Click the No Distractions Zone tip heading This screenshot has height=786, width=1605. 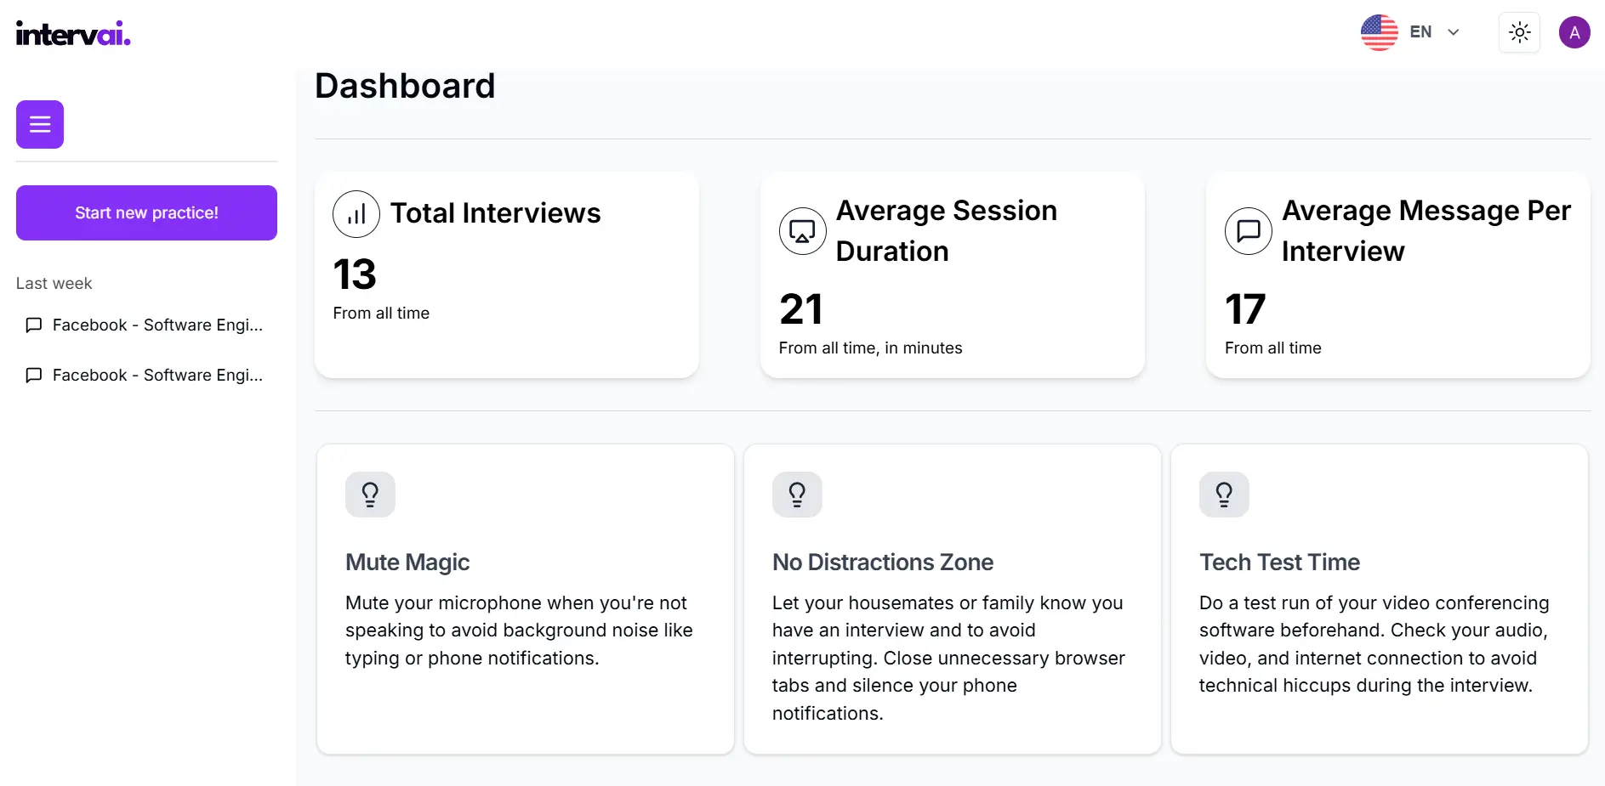[x=883, y=563]
